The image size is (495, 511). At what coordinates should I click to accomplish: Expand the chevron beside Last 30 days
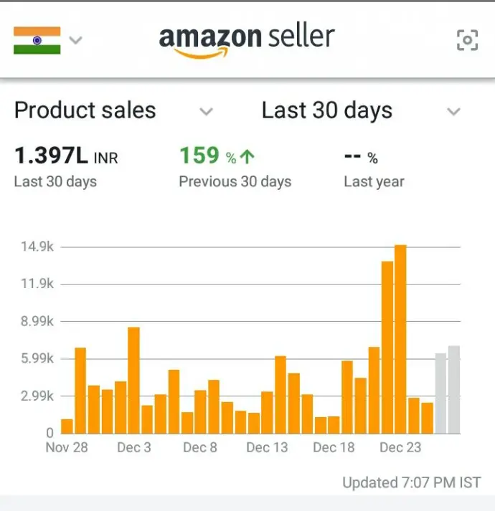[x=453, y=112]
